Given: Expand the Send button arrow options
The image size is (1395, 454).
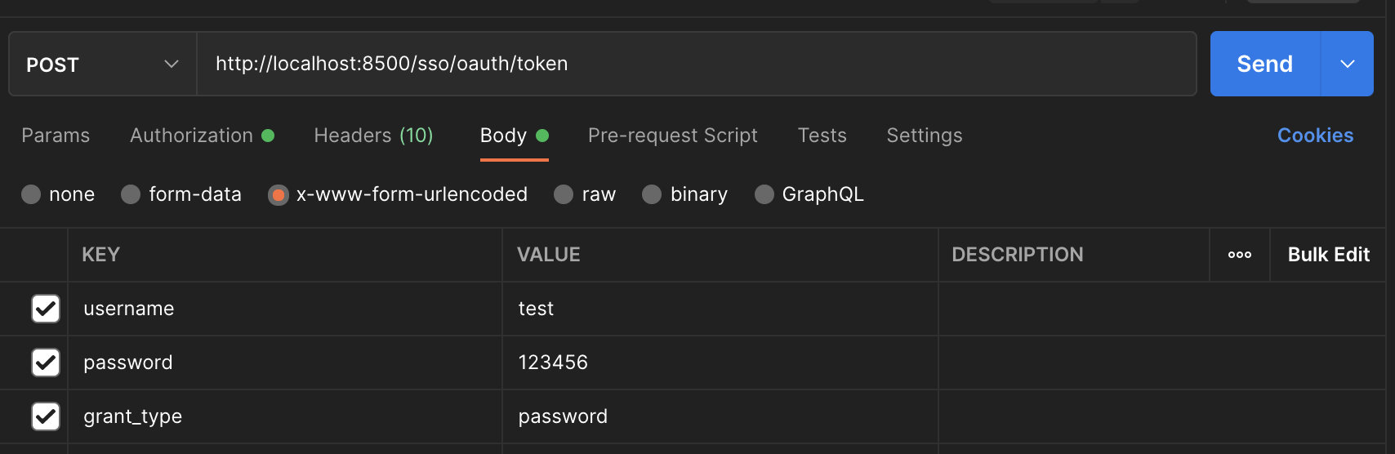Looking at the screenshot, I should [1347, 65].
